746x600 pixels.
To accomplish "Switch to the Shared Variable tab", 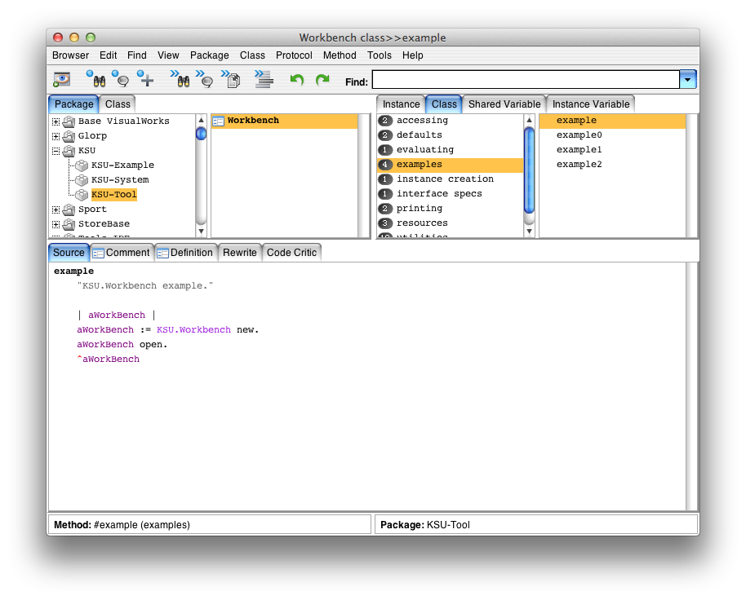I will (x=504, y=104).
